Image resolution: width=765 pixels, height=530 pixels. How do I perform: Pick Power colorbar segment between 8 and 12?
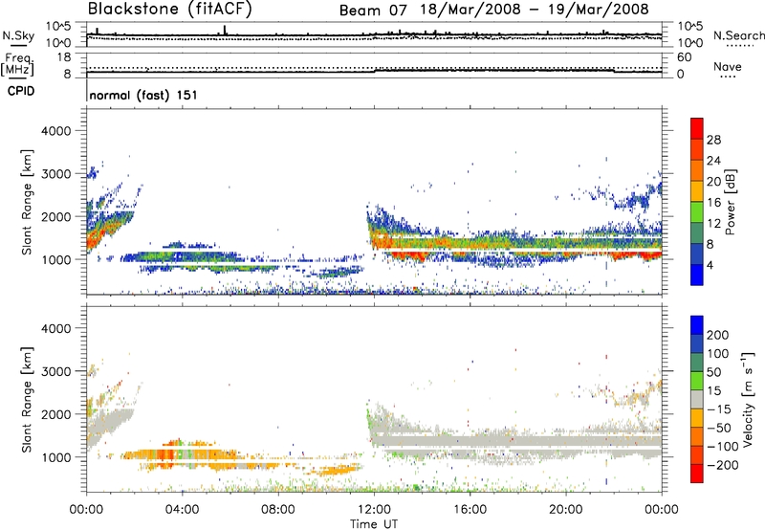click(x=697, y=232)
